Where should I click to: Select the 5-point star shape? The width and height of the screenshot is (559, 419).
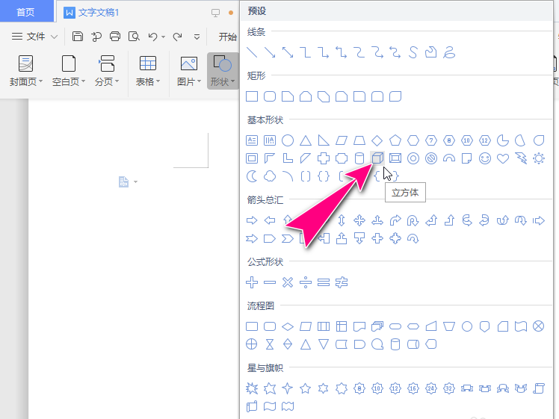coord(306,388)
